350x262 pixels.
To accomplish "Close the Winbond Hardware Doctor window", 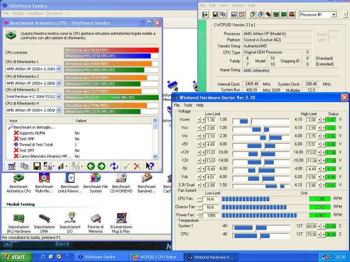I will (x=344, y=97).
